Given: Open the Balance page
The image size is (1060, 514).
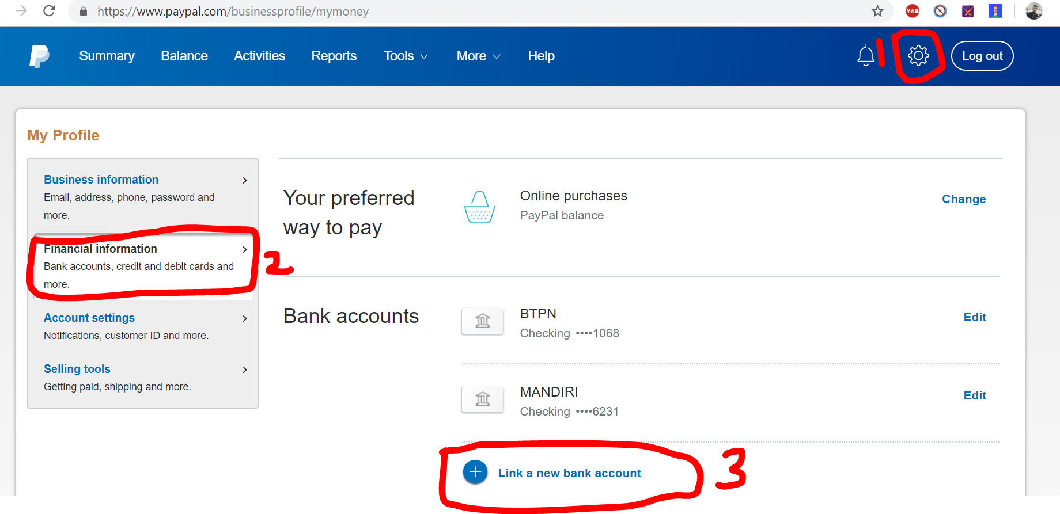Looking at the screenshot, I should [184, 56].
